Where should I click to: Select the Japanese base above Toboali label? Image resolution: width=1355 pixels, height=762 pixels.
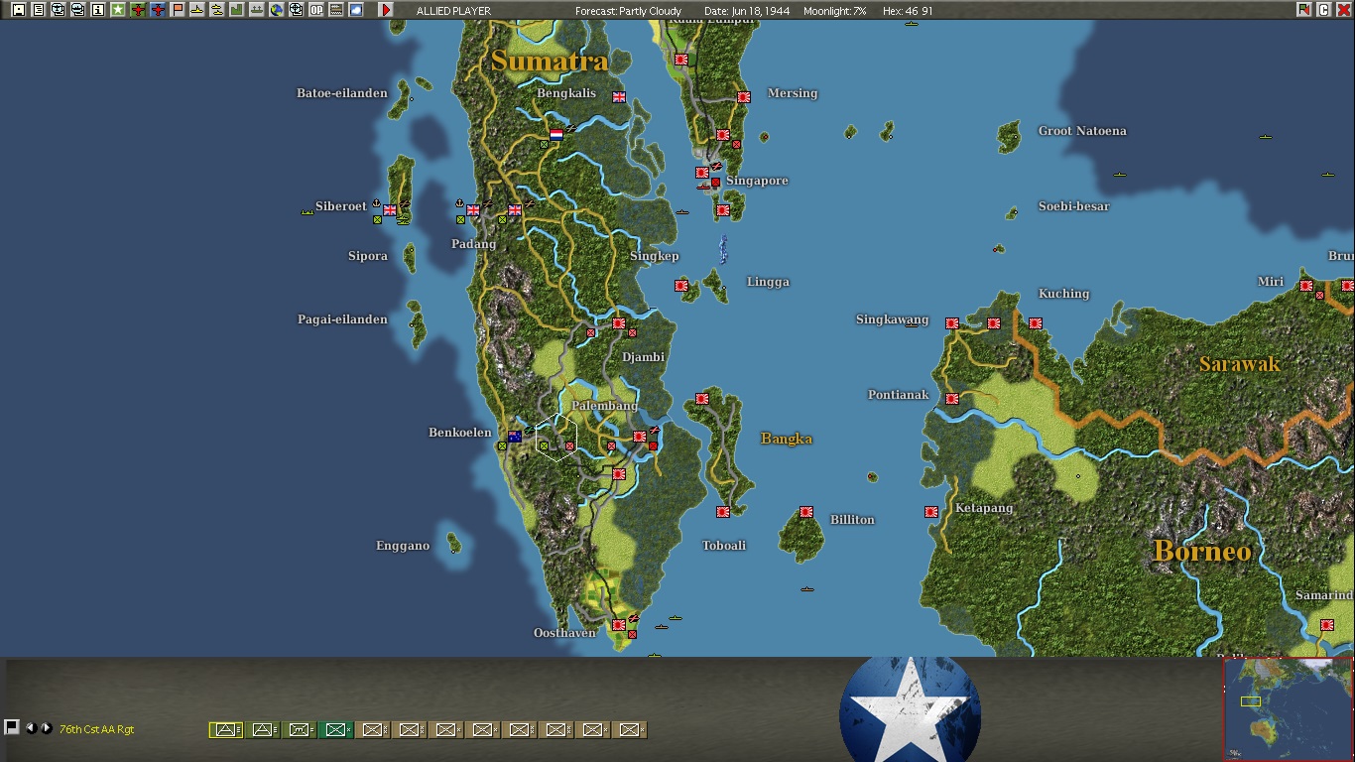coord(723,512)
